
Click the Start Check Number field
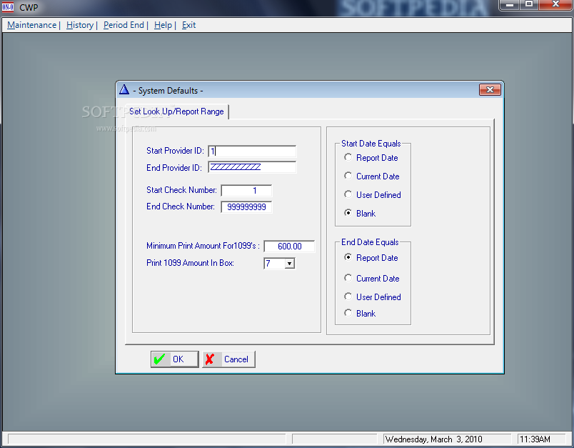pyautogui.click(x=246, y=191)
